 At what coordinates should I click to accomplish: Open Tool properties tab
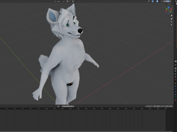click(176, 65)
